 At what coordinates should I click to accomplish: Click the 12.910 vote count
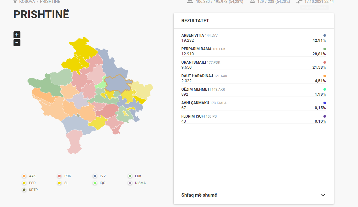click(187, 54)
